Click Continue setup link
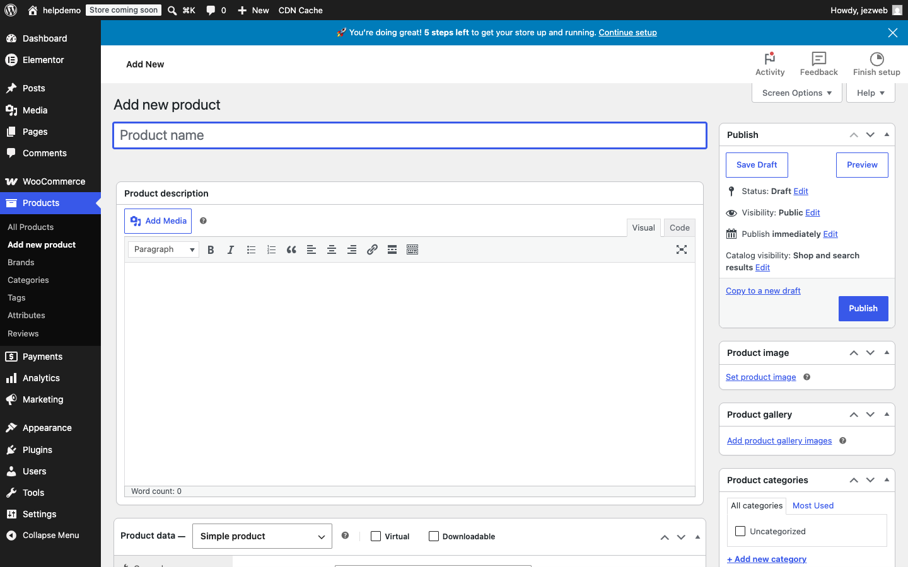This screenshot has height=567, width=908. (x=627, y=33)
